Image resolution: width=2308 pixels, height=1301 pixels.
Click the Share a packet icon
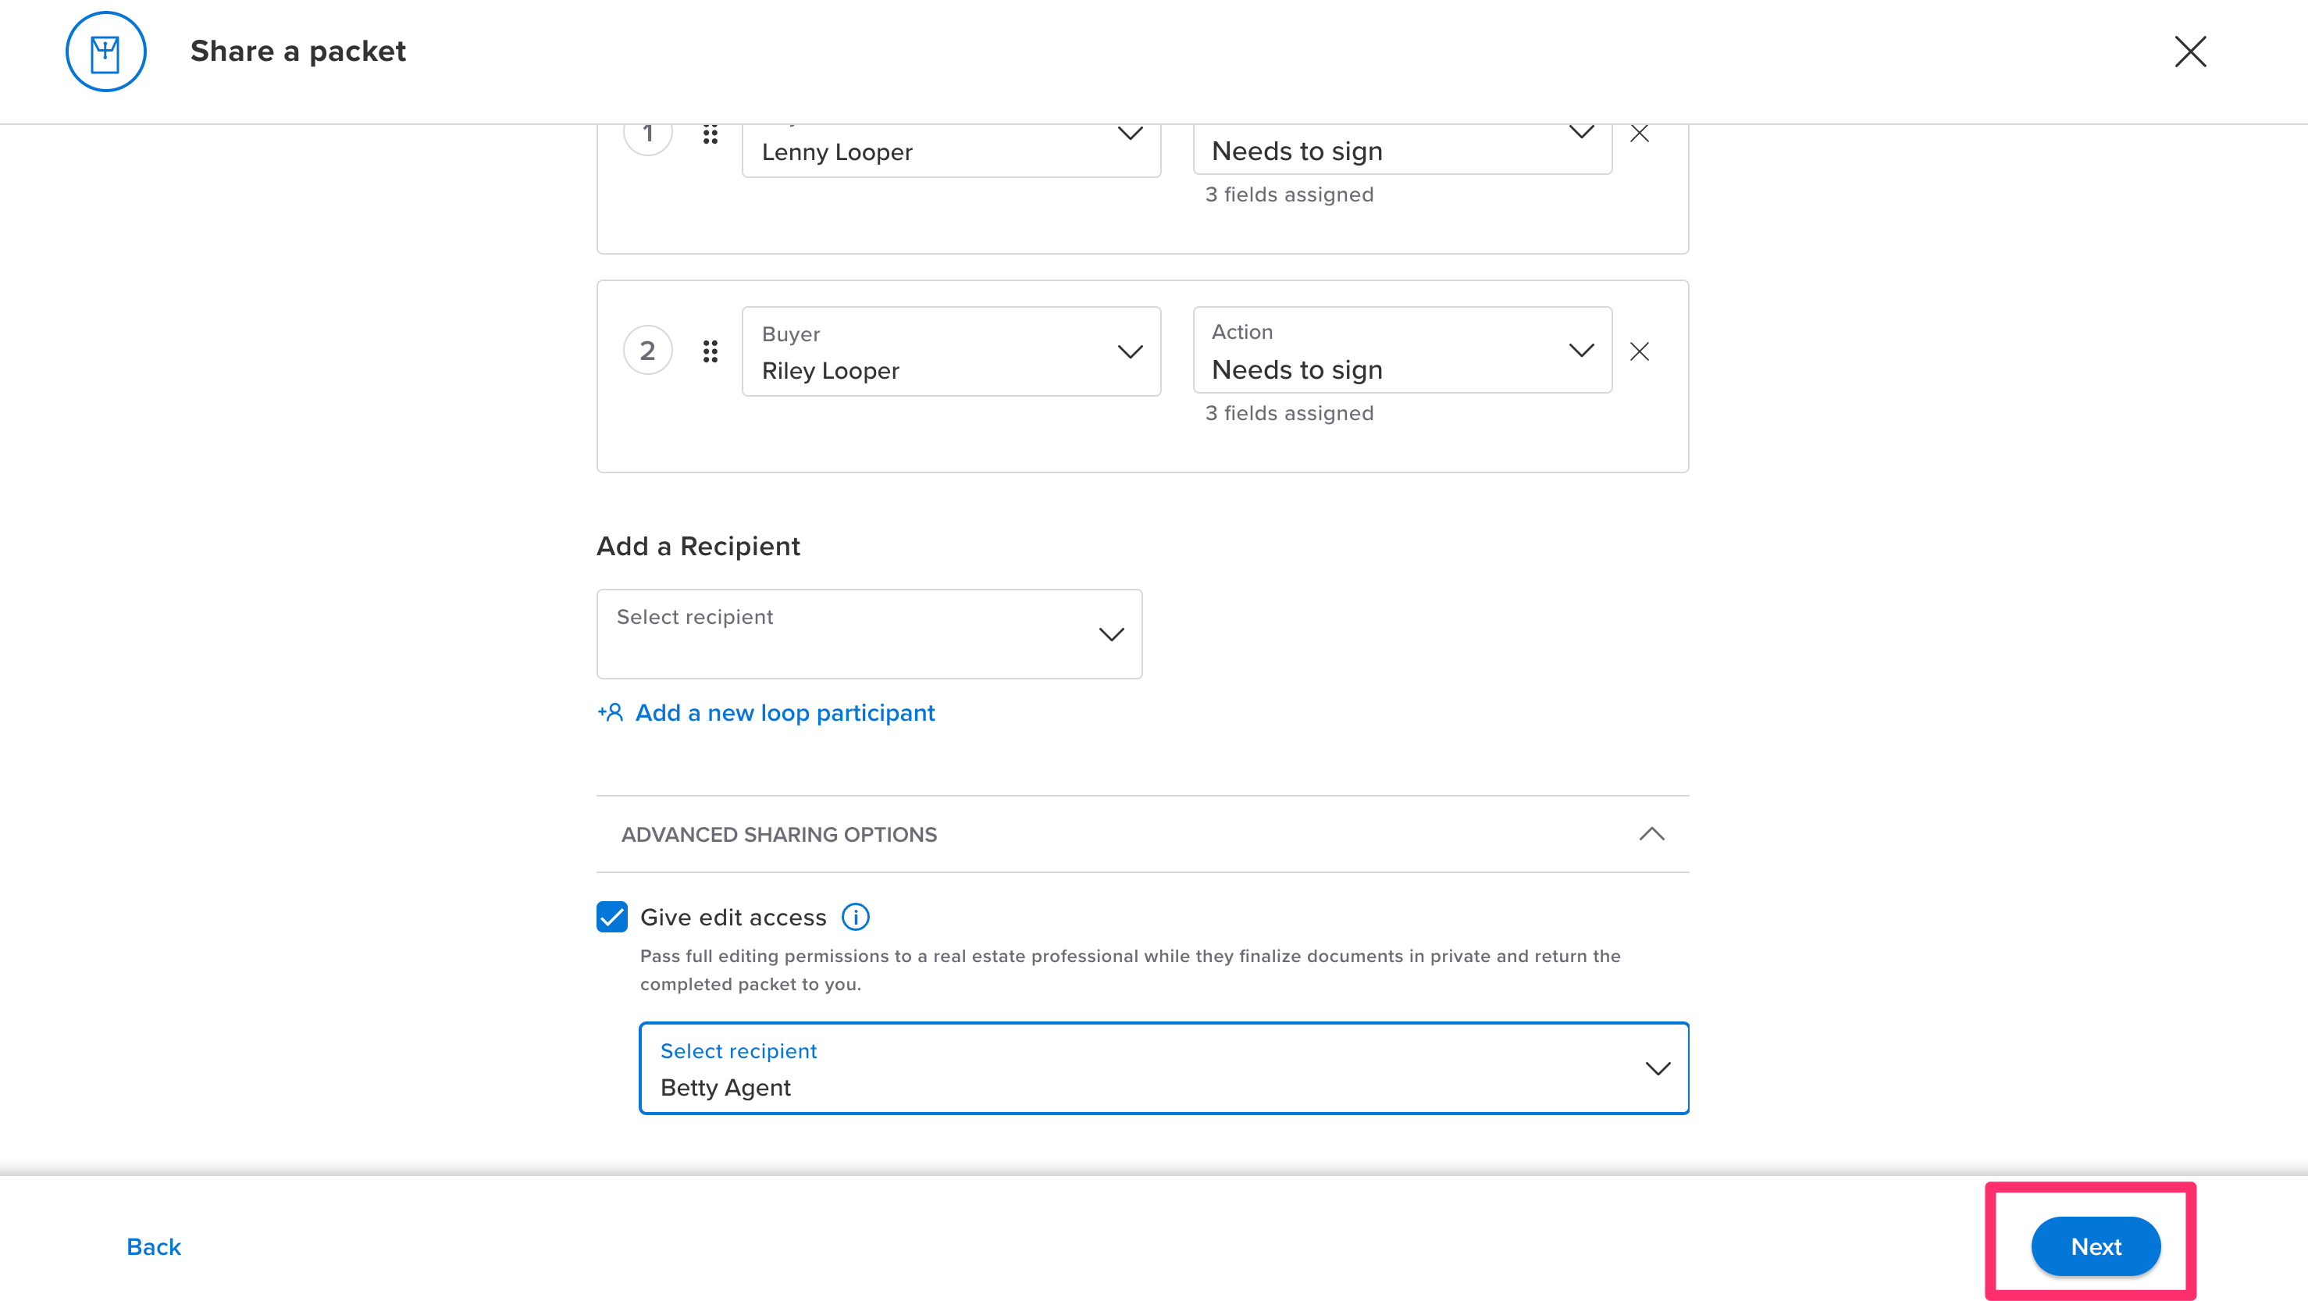[105, 51]
